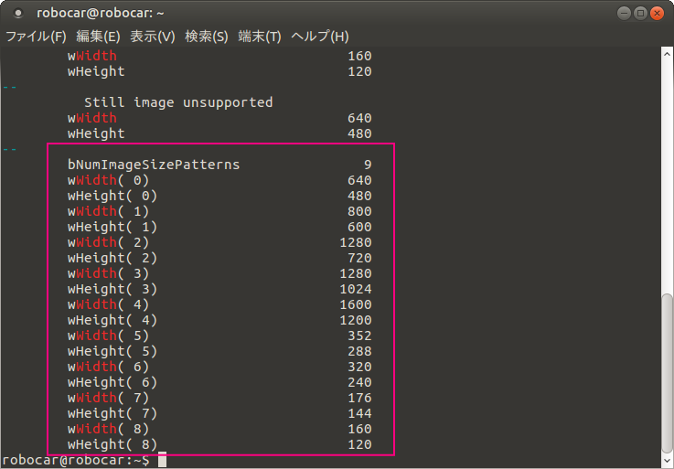
Task: Click the wHeight( 4) line
Action: coord(219,320)
